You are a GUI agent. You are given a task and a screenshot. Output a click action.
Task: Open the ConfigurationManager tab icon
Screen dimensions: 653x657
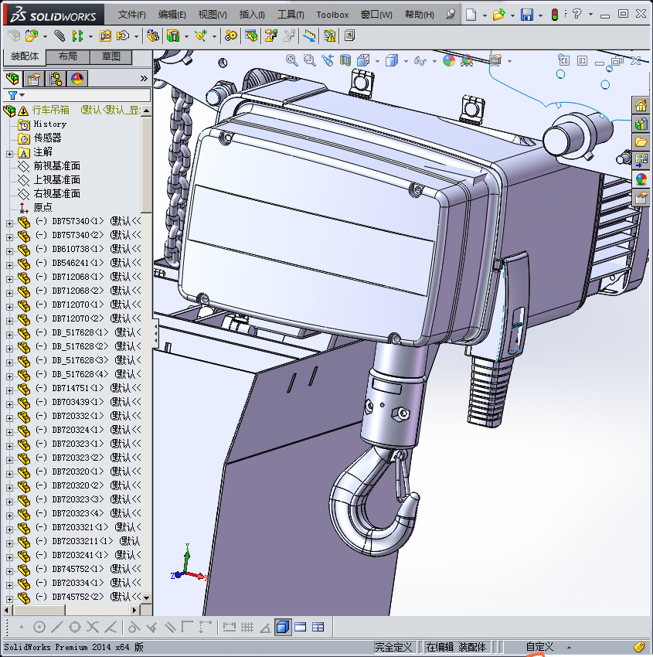point(56,78)
